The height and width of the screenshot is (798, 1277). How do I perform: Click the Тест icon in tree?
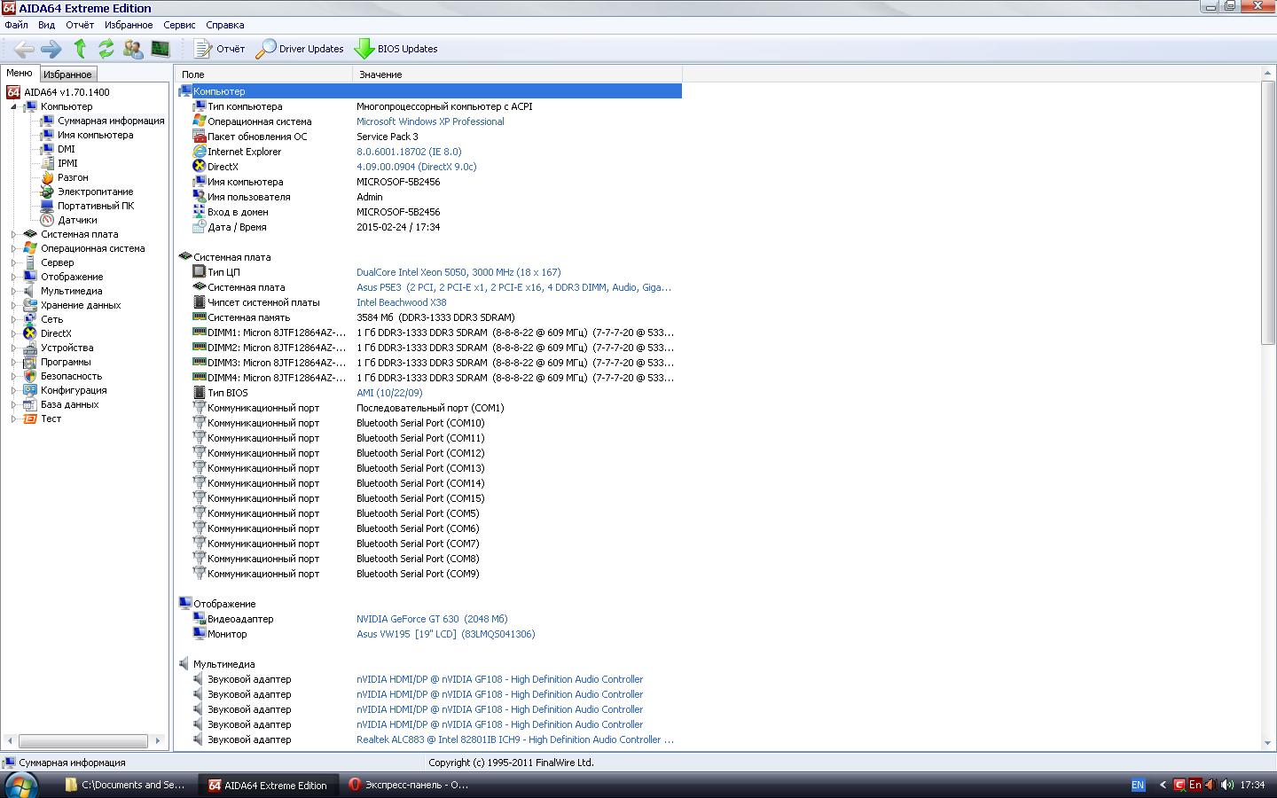pos(30,419)
